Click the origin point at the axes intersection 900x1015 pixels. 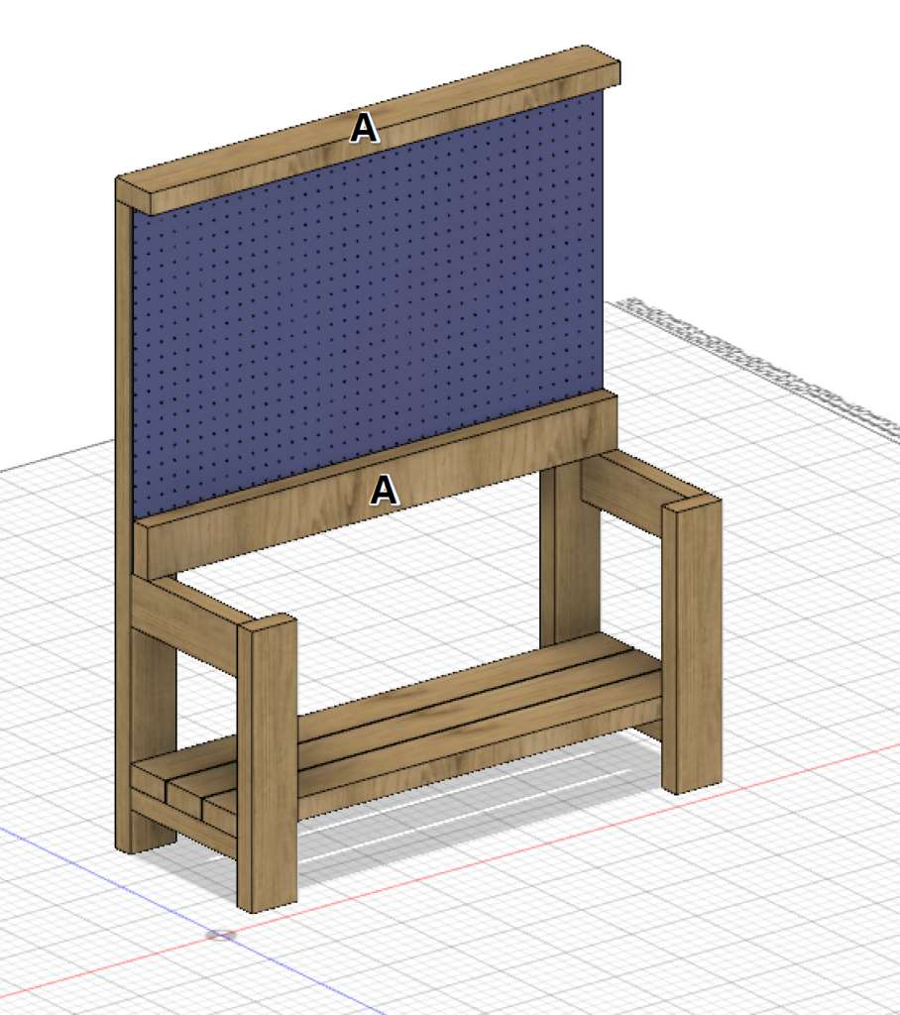222,934
